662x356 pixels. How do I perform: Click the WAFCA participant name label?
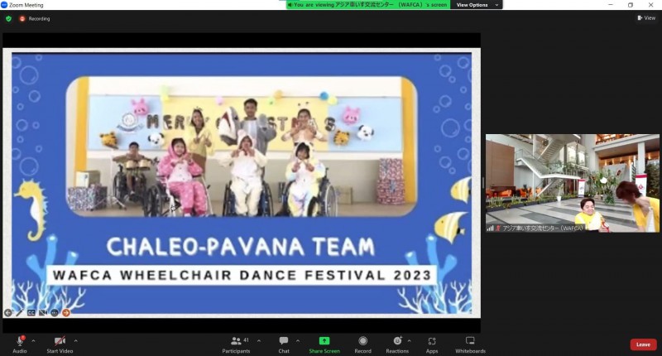pyautogui.click(x=542, y=228)
